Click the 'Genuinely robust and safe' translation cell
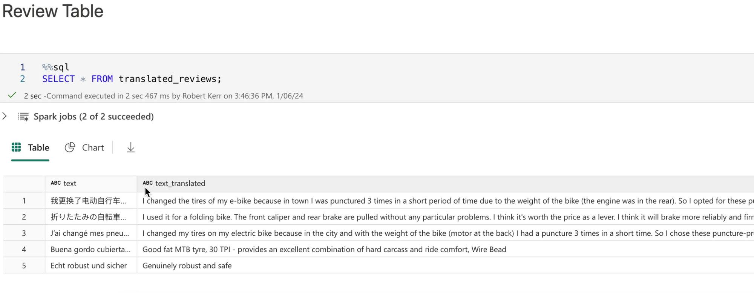 coord(187,266)
